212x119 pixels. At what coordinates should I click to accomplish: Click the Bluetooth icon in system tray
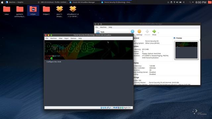point(184,2)
